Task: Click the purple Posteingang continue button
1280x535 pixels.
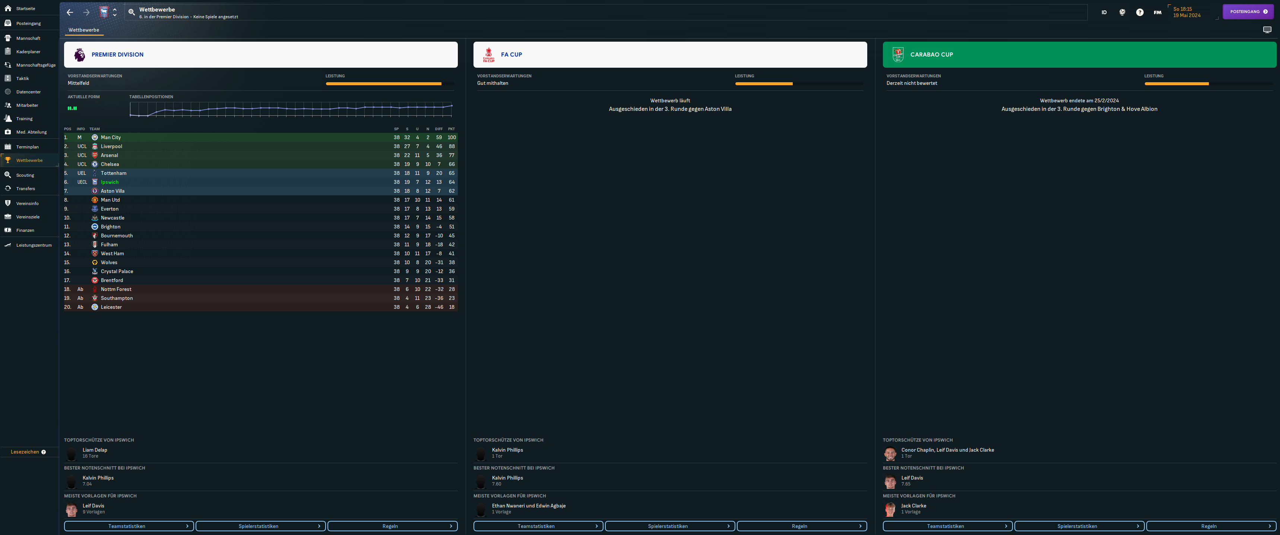Action: point(1248,12)
